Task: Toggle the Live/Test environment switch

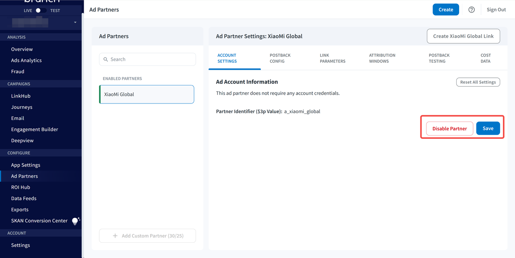Action: click(41, 10)
